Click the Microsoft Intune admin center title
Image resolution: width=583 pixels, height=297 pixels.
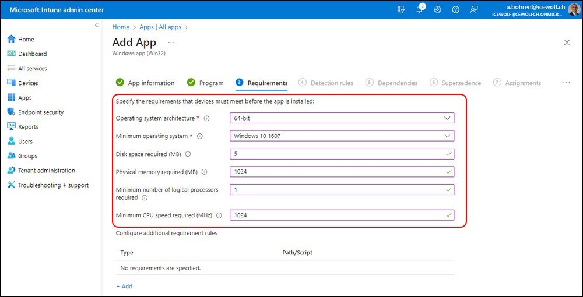[x=57, y=10]
